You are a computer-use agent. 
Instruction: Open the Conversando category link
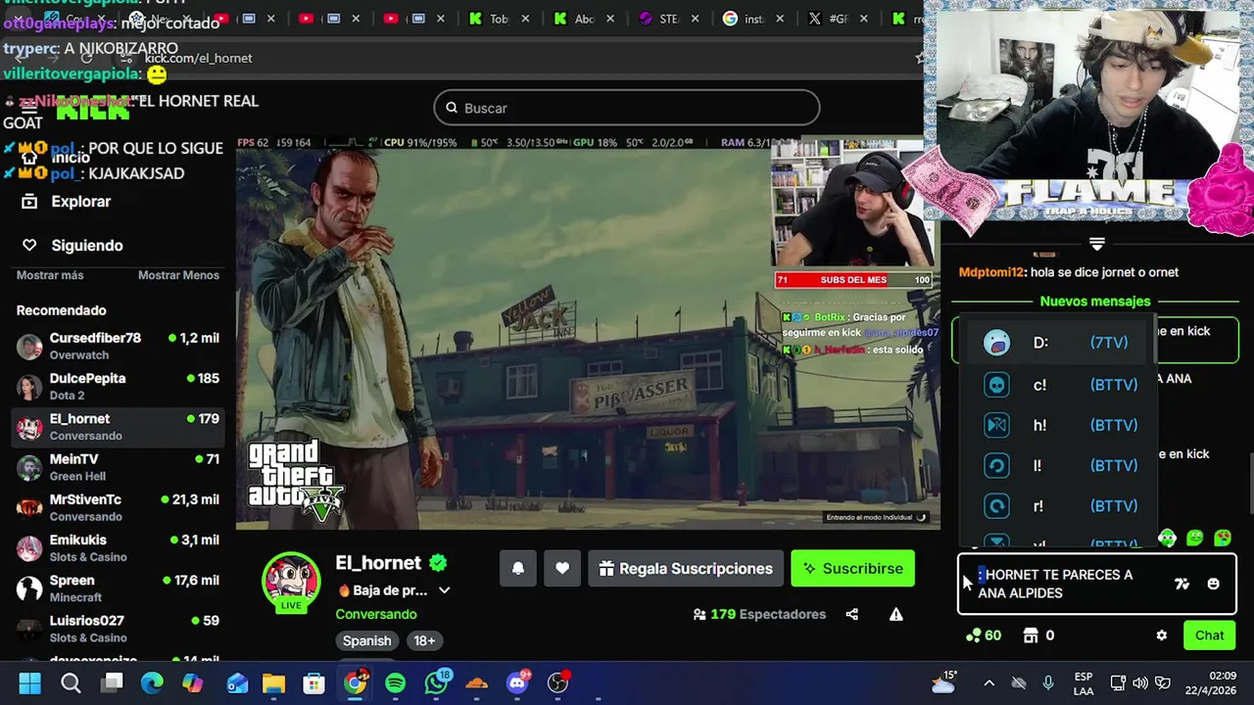tap(376, 615)
